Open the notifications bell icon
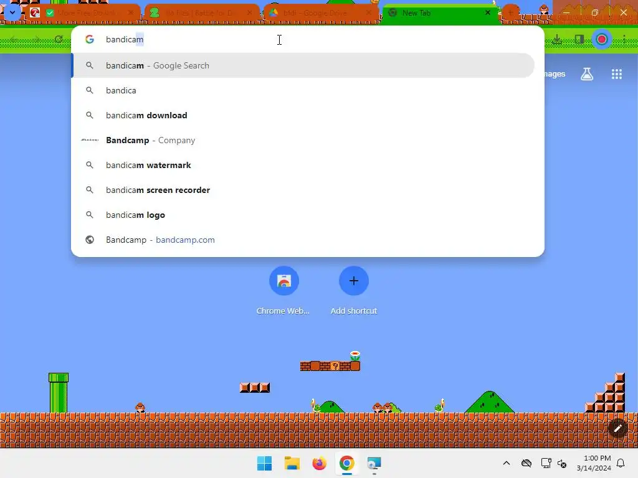This screenshot has height=478, width=638. (621, 463)
